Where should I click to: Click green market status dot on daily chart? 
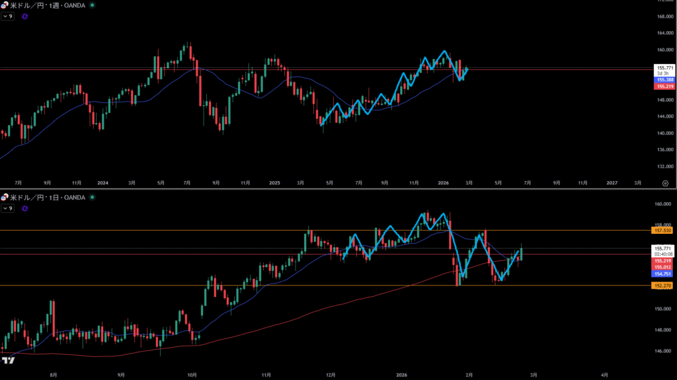(91, 197)
